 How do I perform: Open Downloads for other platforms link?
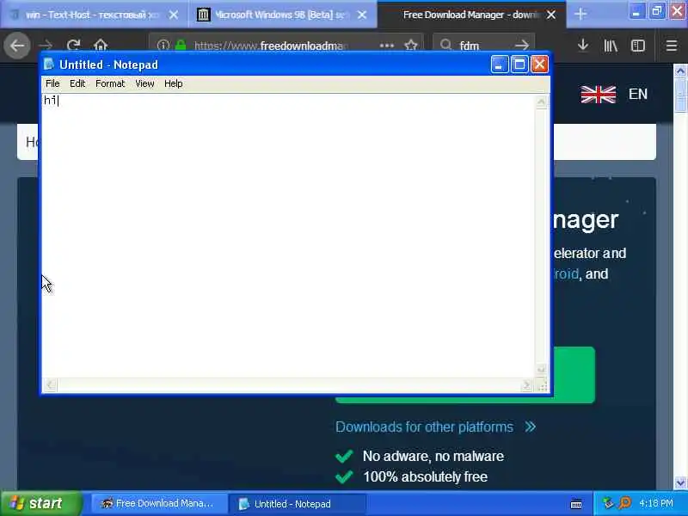coord(435,427)
